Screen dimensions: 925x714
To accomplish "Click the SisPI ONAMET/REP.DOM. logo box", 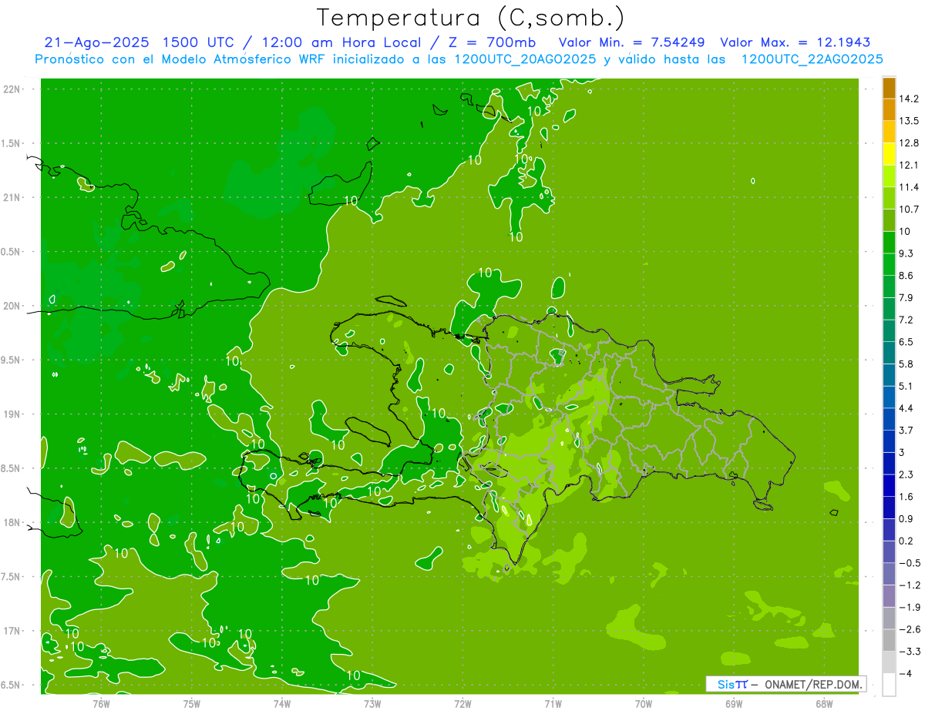I will (786, 684).
